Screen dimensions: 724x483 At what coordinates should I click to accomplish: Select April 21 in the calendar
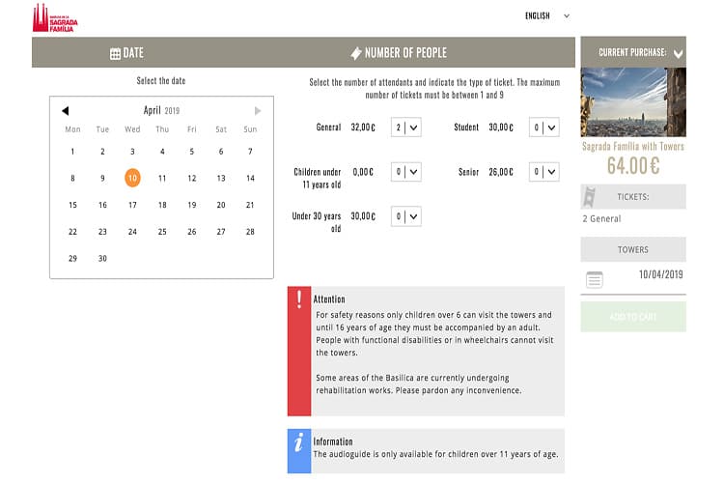pos(250,205)
